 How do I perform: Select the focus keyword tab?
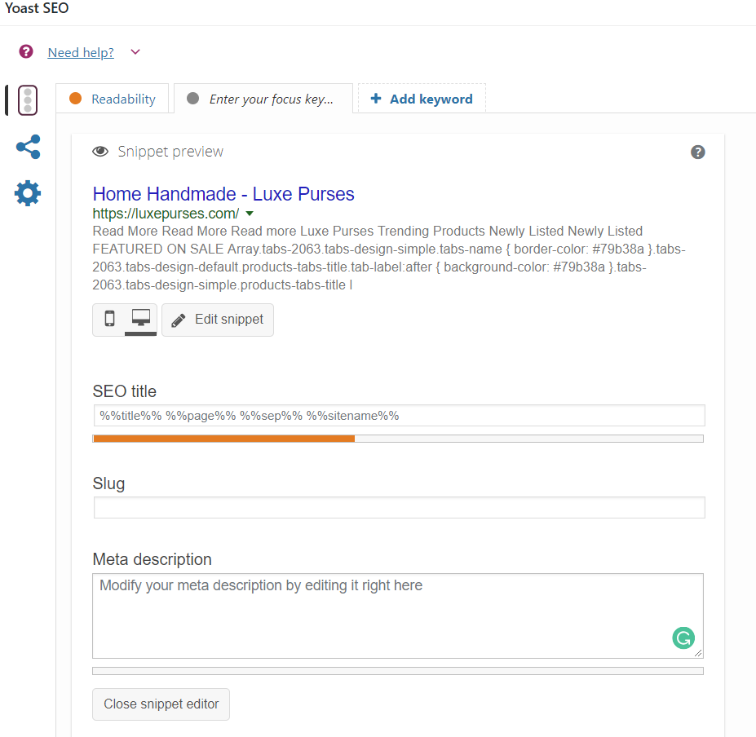point(263,99)
